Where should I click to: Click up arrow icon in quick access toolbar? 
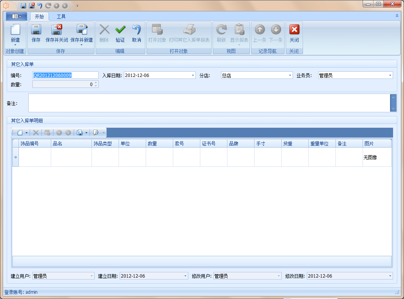(x=56, y=5)
